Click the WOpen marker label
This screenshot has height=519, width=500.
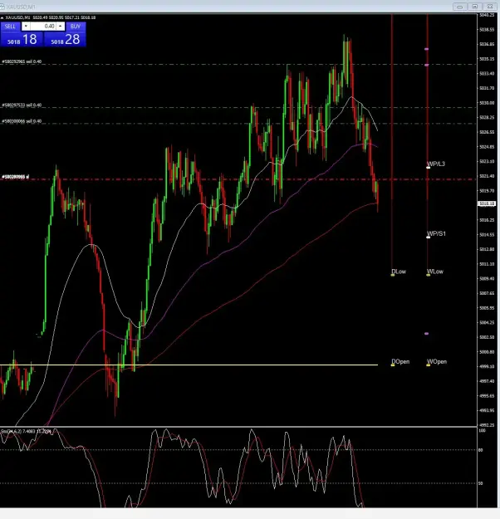tap(437, 362)
